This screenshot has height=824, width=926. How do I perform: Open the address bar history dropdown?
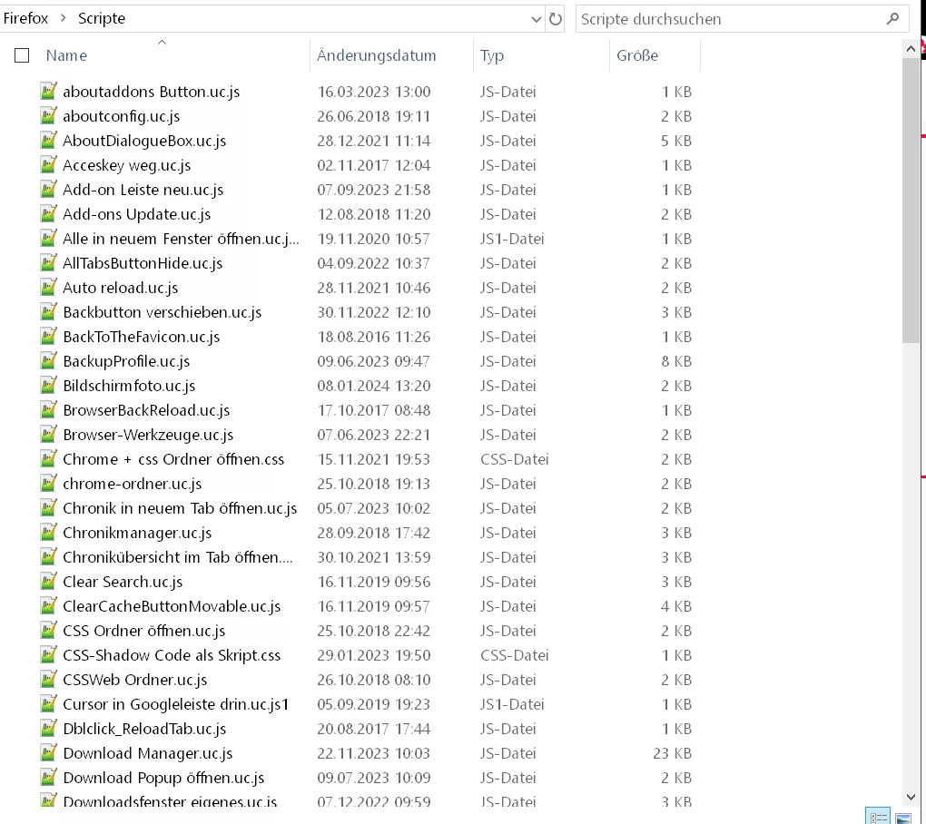point(536,19)
